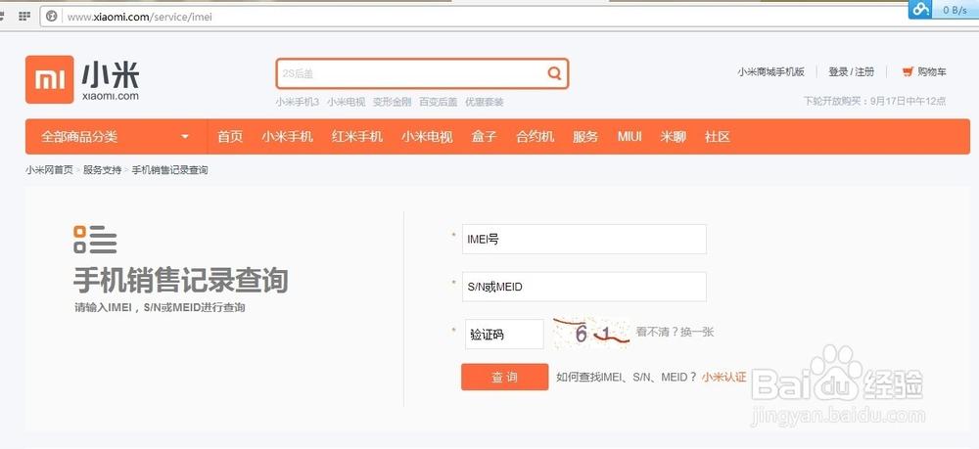Click the 查询 query button
This screenshot has width=979, height=449.
[x=504, y=377]
